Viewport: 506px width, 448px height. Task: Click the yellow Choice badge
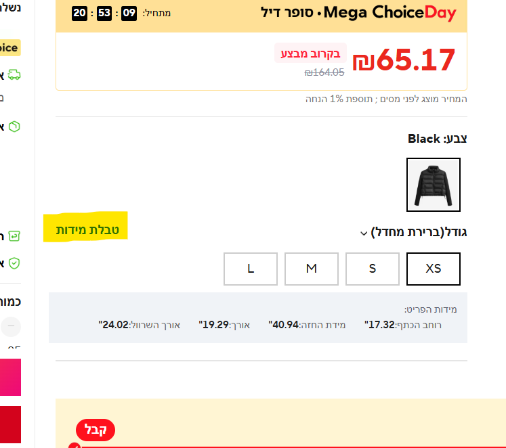9,48
